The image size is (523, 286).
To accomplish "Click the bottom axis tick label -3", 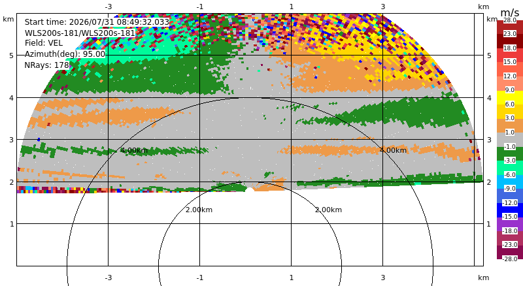I will [x=108, y=278].
